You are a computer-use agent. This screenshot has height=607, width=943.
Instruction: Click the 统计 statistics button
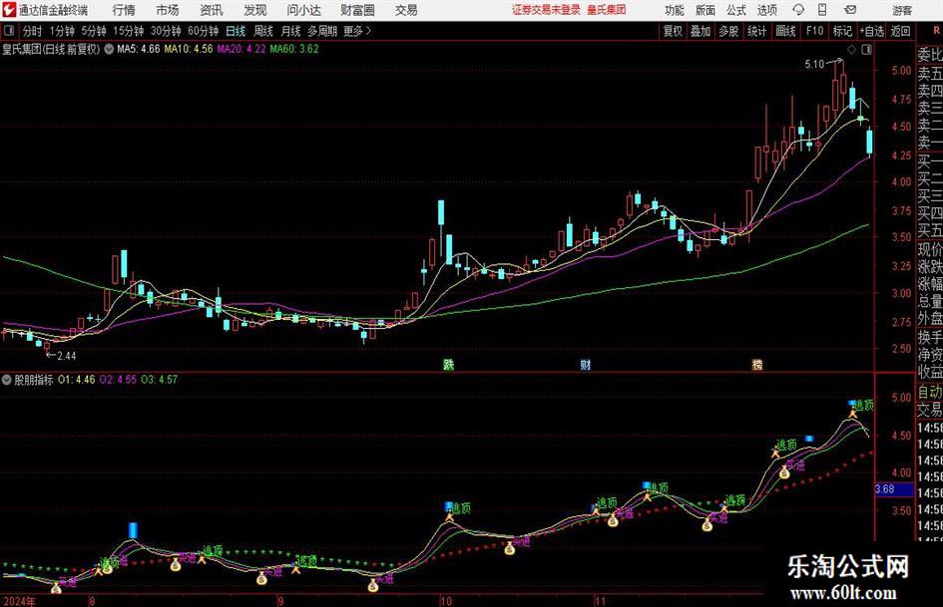[x=756, y=31]
